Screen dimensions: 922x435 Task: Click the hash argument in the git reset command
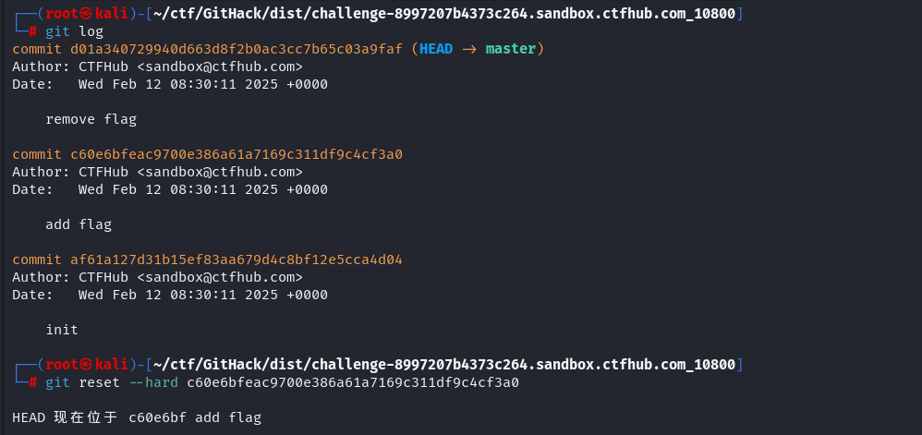click(353, 382)
